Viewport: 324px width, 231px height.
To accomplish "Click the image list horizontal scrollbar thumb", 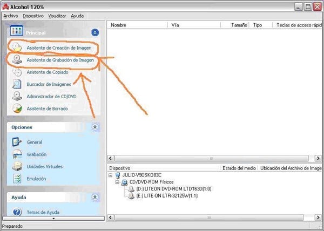I will [x=211, y=158].
